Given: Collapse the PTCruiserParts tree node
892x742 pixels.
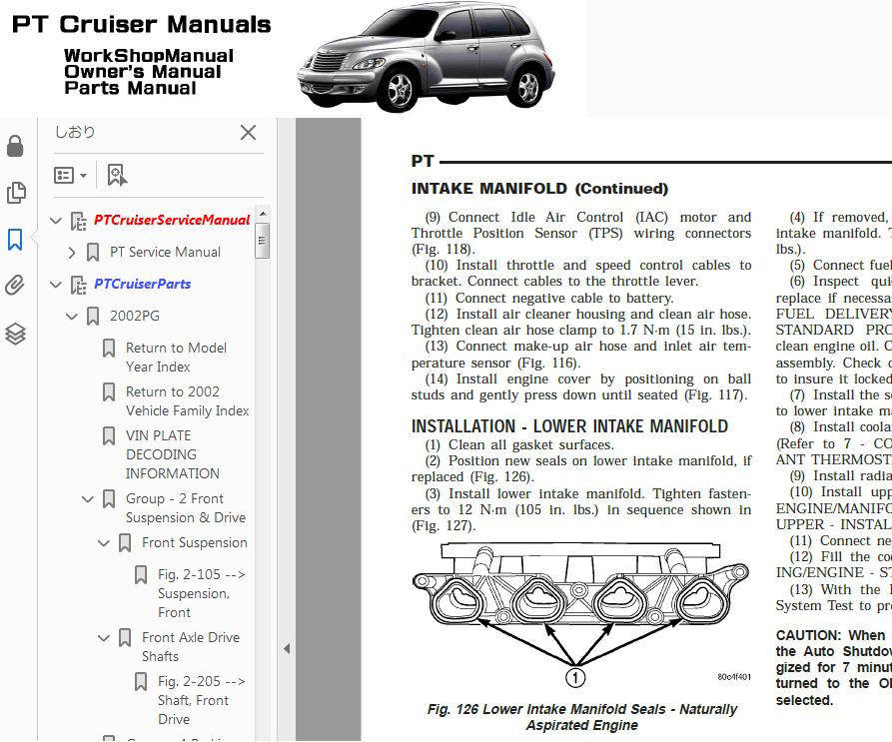Looking at the screenshot, I should [x=56, y=285].
